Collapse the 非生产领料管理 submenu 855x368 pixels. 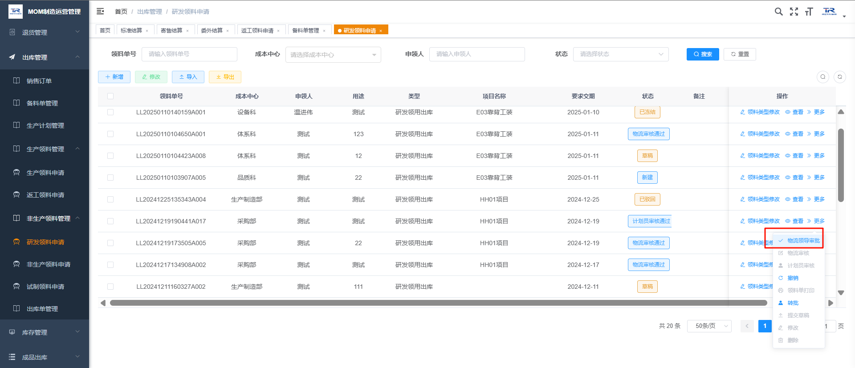45,218
